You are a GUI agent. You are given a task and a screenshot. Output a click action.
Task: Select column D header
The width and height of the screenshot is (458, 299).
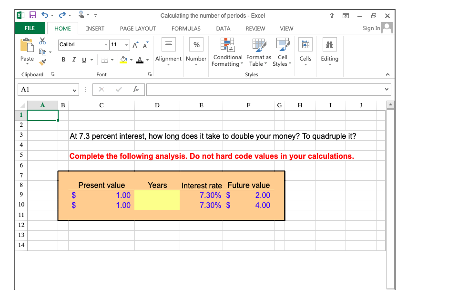tap(157, 105)
